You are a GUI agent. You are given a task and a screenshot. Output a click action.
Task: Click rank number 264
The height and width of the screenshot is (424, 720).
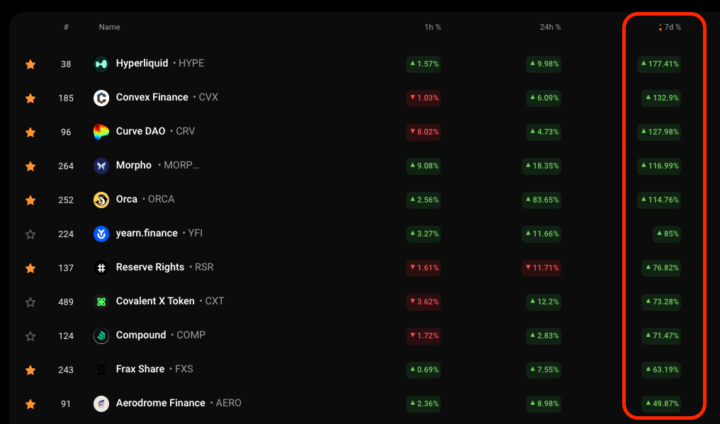[x=66, y=166]
